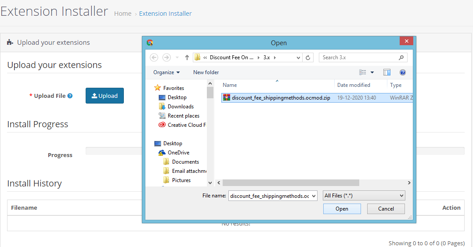The height and width of the screenshot is (247, 473).
Task: Click file list horizontal scroll left arrow
Action: pyautogui.click(x=219, y=183)
